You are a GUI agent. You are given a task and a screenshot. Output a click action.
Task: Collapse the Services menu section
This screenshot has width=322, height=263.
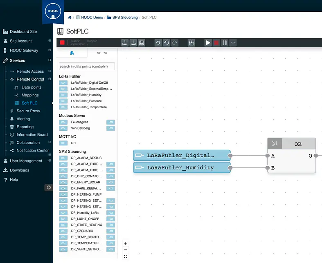[49, 60]
